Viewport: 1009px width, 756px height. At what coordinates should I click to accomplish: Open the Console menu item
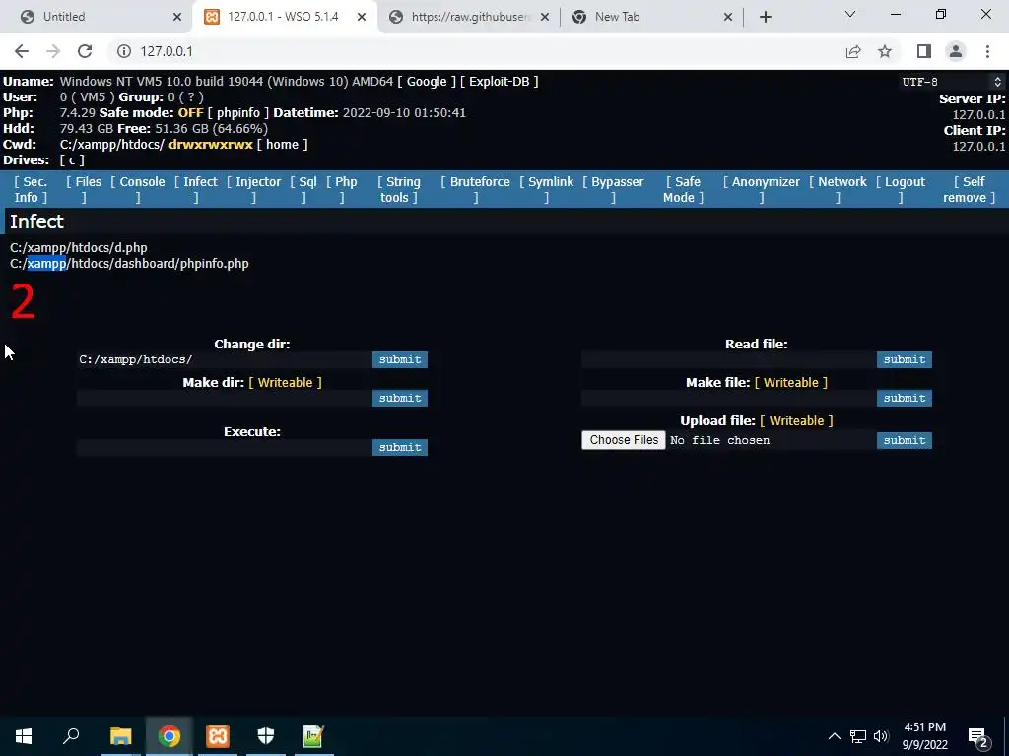[x=138, y=190]
